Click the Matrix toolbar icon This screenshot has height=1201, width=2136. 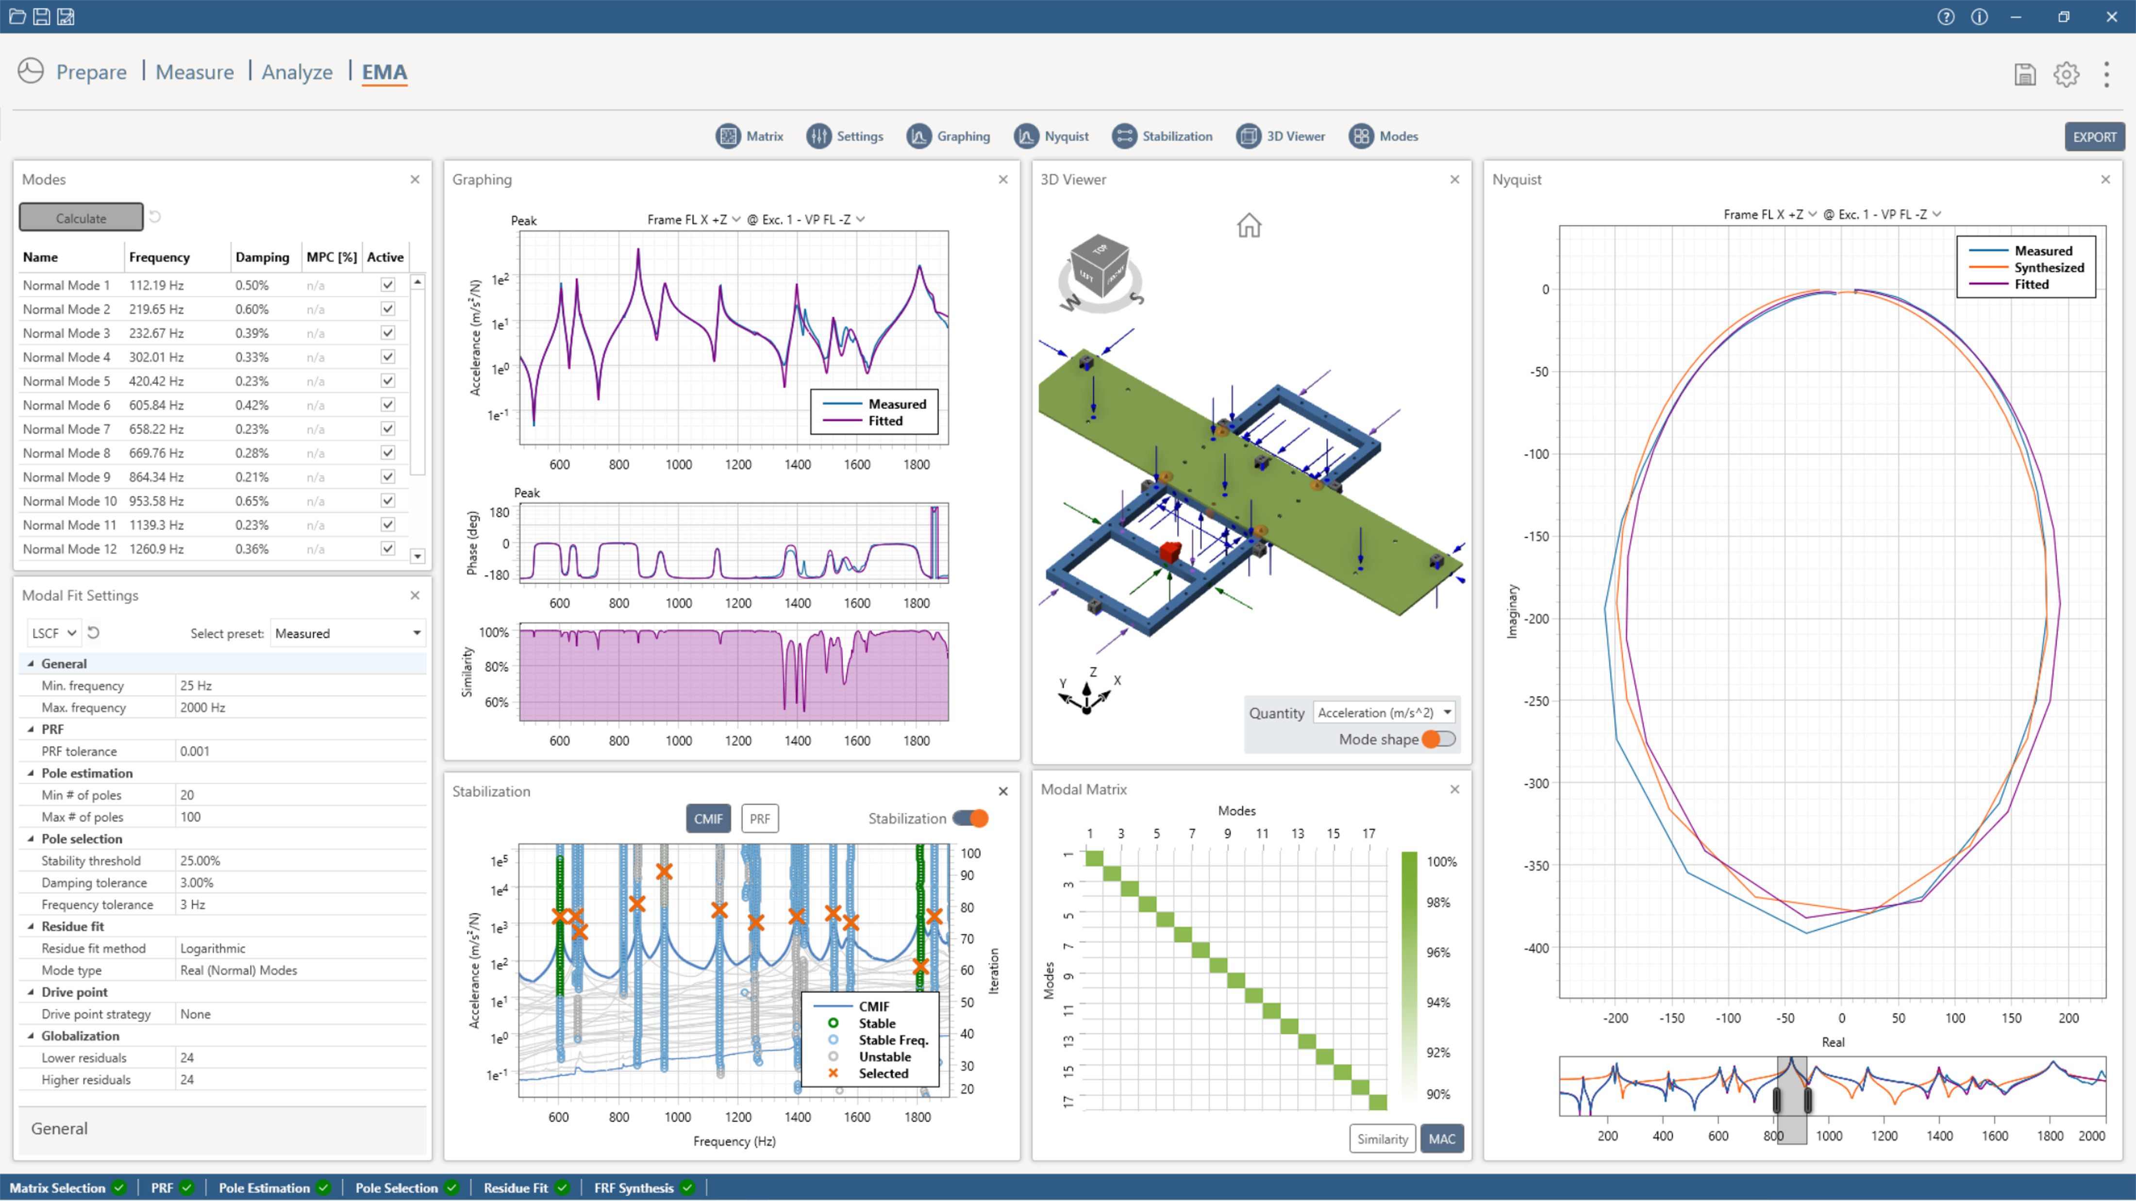(728, 136)
